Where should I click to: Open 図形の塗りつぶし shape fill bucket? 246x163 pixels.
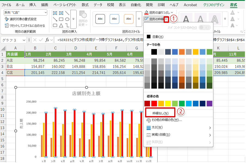tap(147, 13)
